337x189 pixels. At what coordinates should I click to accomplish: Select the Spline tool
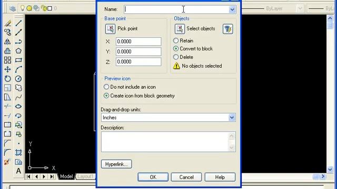pyautogui.click(x=18, y=97)
